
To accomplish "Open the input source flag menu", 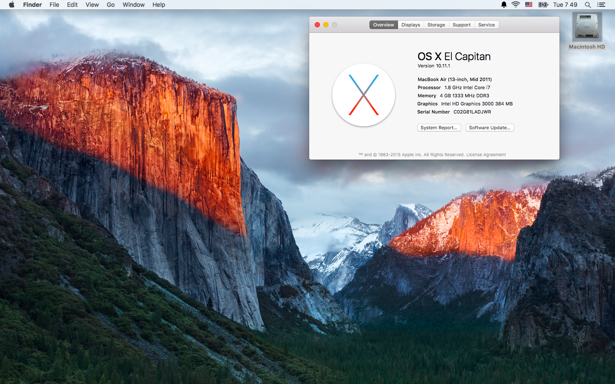I will (529, 5).
